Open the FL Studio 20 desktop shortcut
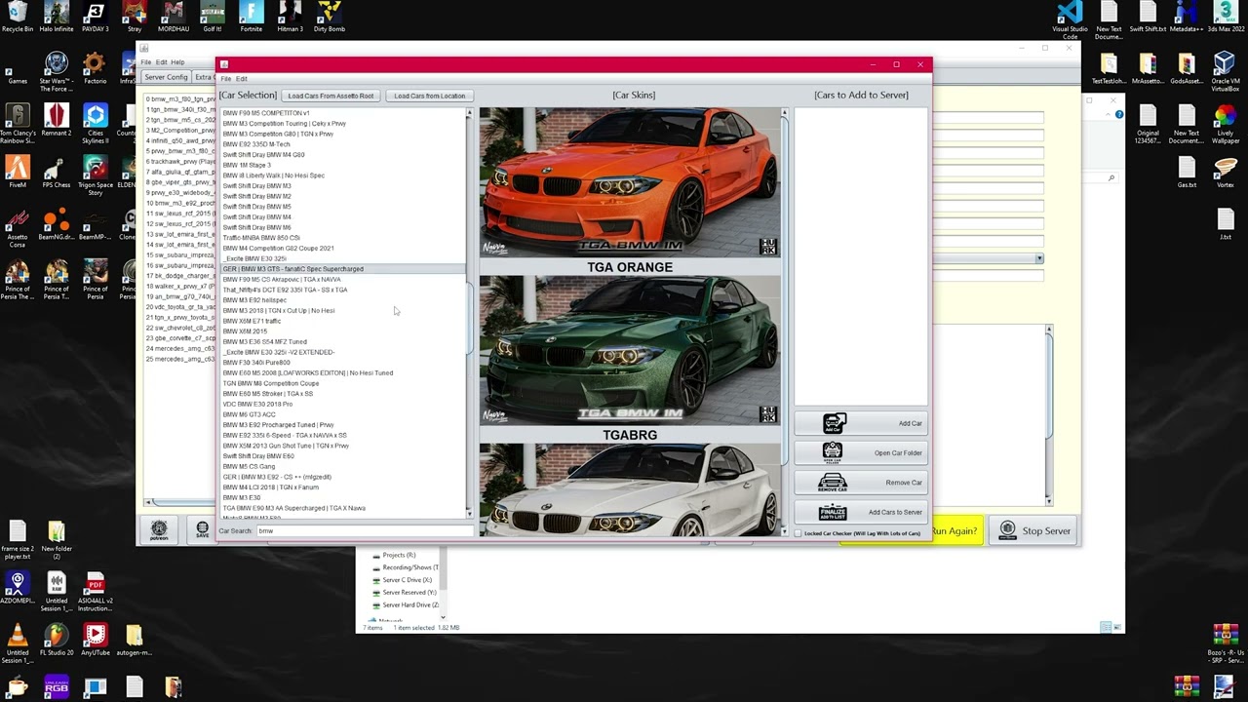This screenshot has height=702, width=1248. pyautogui.click(x=57, y=639)
